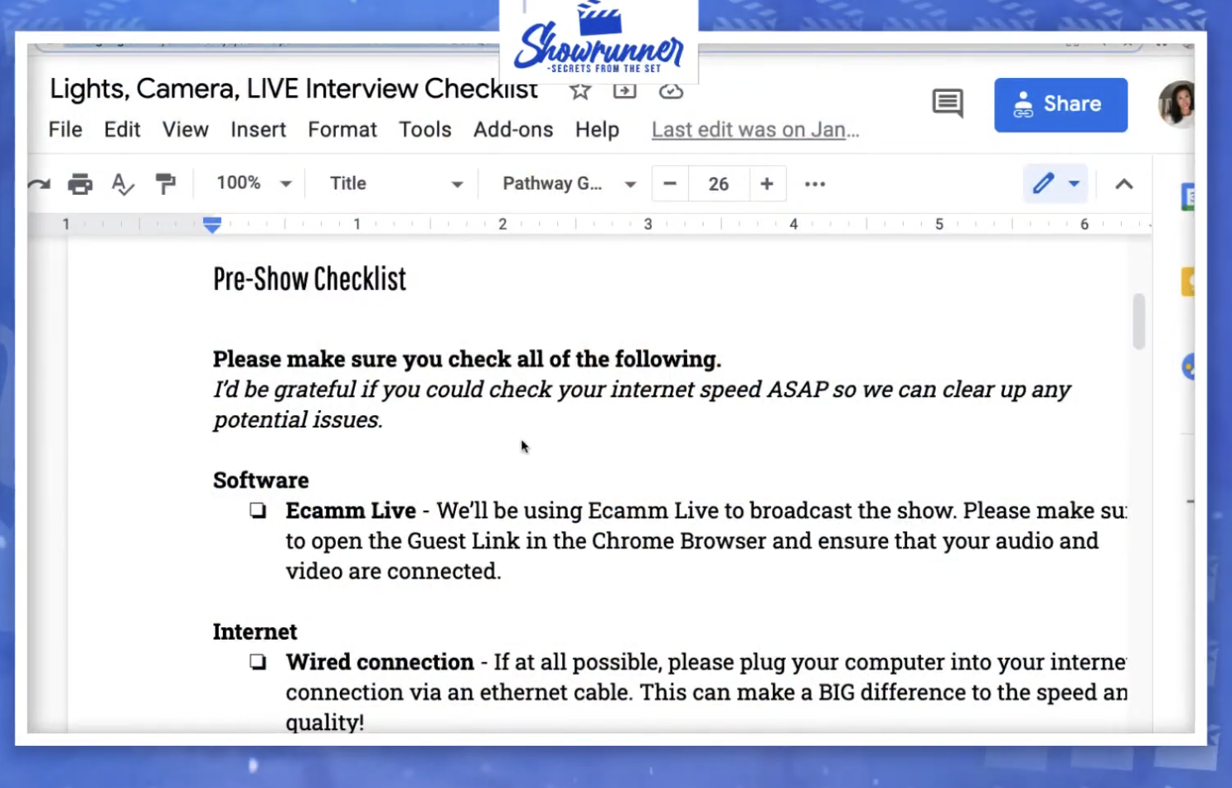Open comment history
1232x788 pixels.
(x=947, y=103)
